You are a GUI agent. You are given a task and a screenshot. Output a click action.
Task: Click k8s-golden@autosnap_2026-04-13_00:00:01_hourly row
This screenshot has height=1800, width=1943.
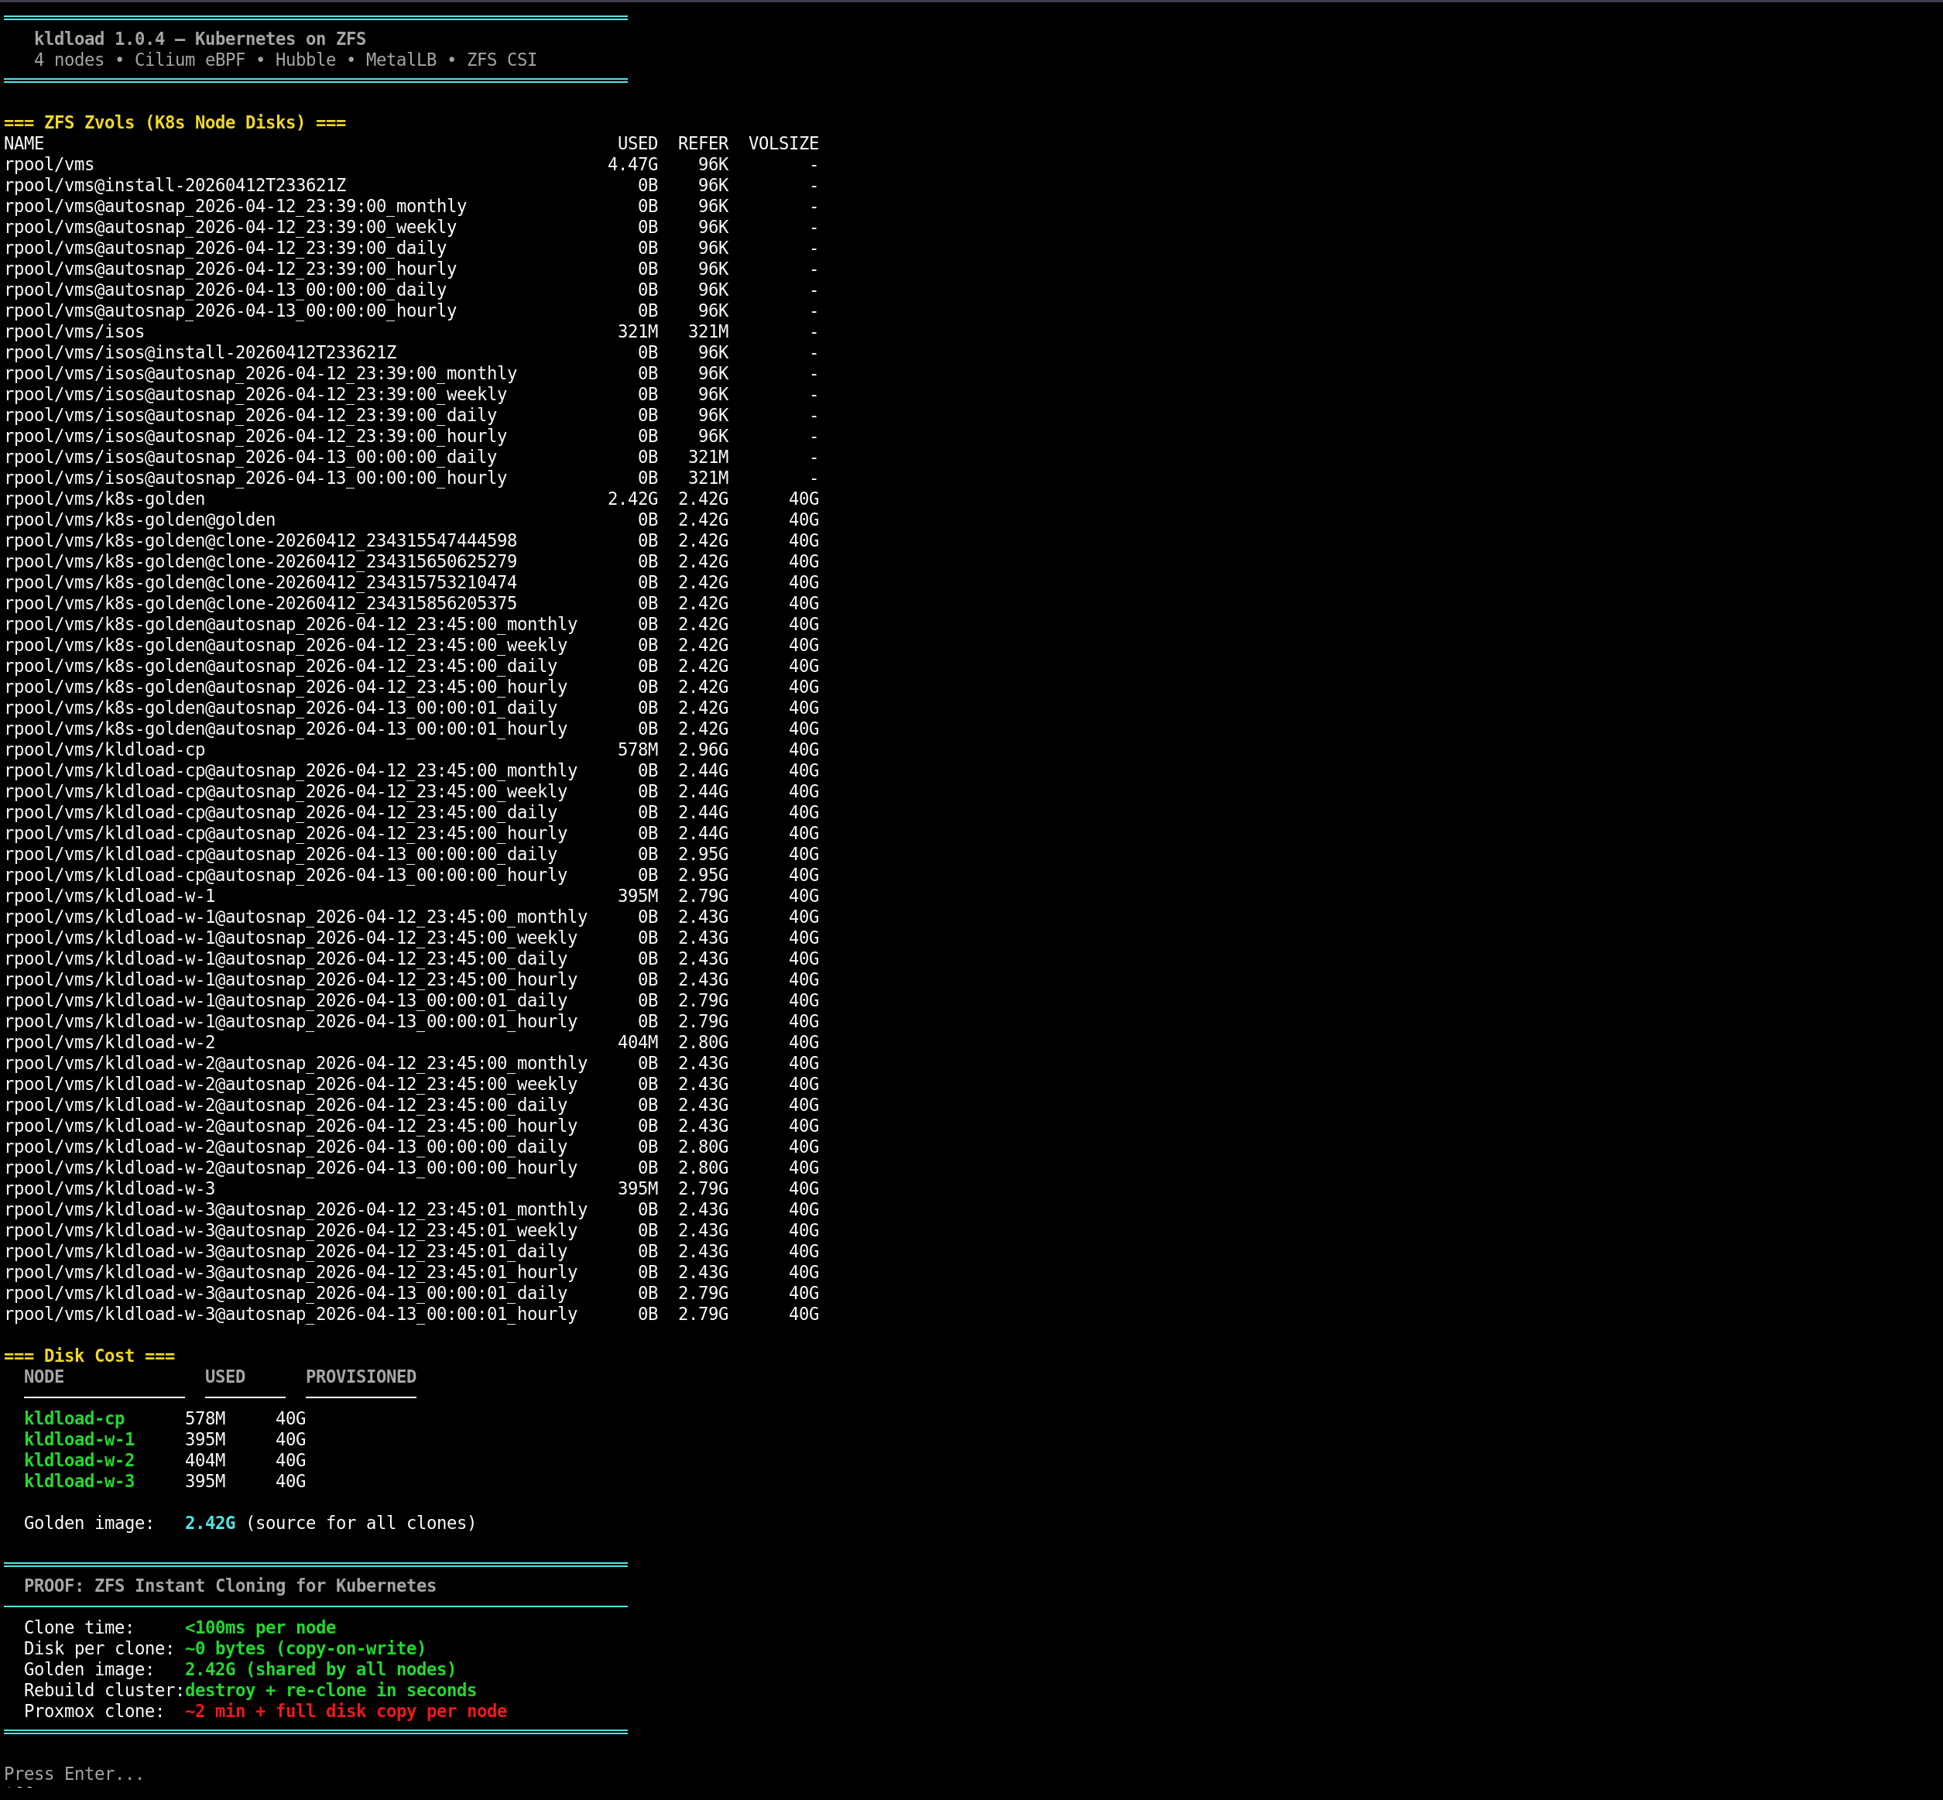(x=411, y=729)
